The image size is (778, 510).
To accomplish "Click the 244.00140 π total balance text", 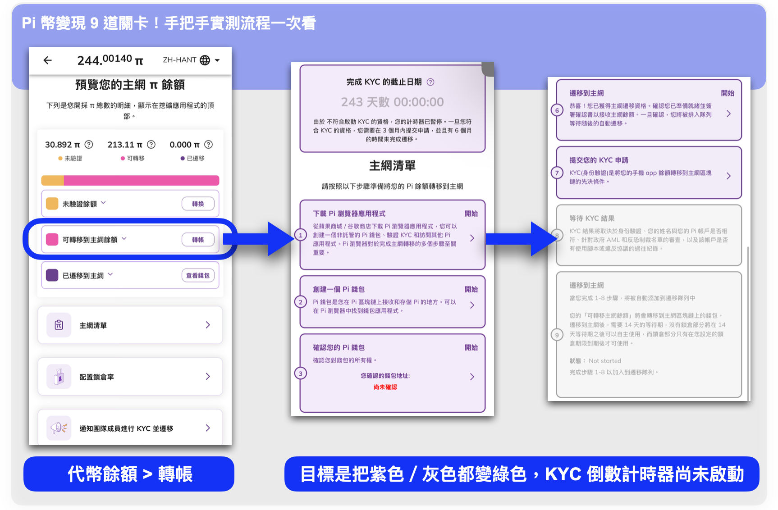I will click(x=110, y=60).
